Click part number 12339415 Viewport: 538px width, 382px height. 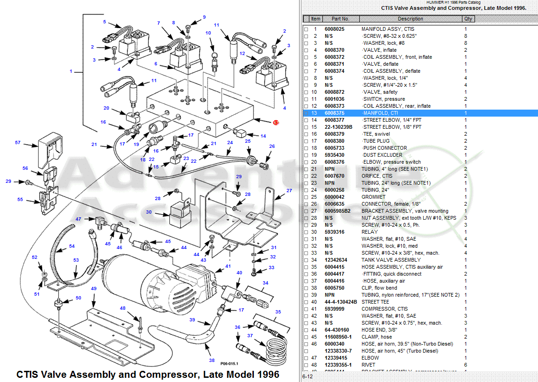click(x=336, y=358)
